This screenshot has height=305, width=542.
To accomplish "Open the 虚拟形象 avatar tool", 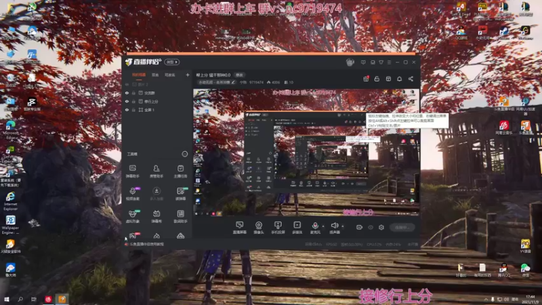I will [132, 216].
